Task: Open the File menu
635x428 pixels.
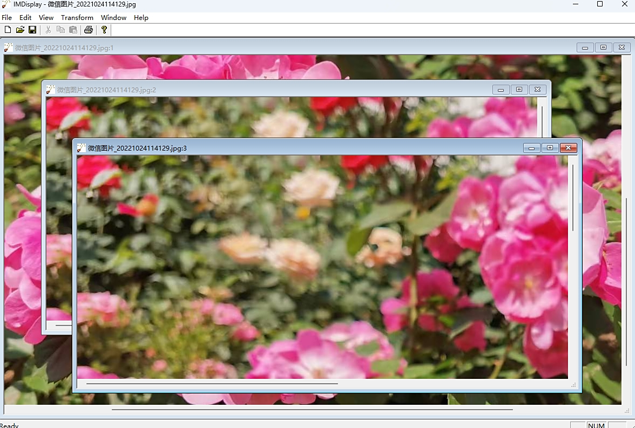Action: (6, 18)
